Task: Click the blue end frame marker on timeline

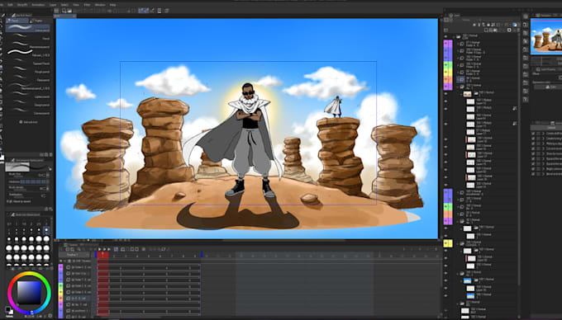Action: tap(202, 255)
